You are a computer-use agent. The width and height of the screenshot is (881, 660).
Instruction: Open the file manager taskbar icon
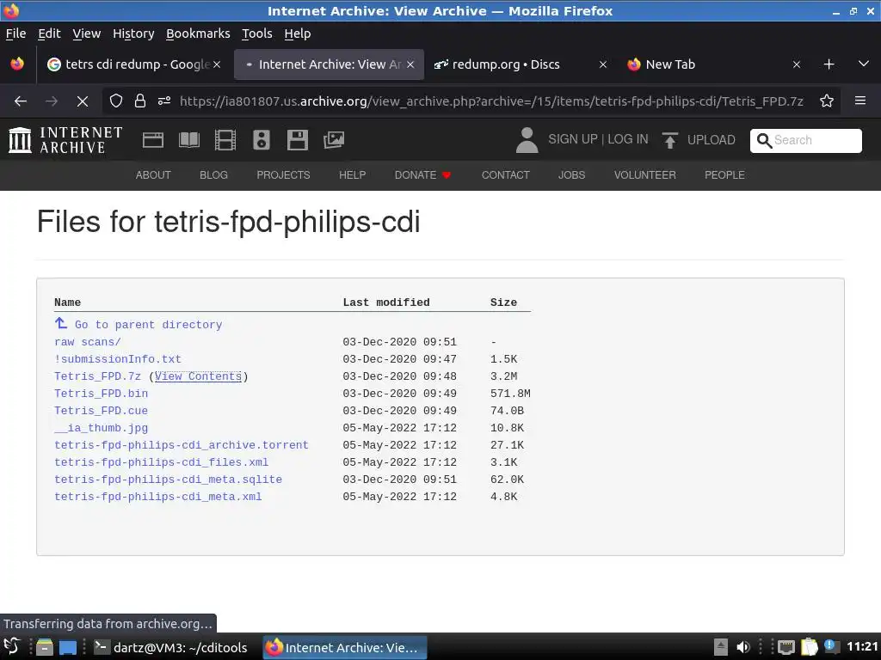point(45,647)
